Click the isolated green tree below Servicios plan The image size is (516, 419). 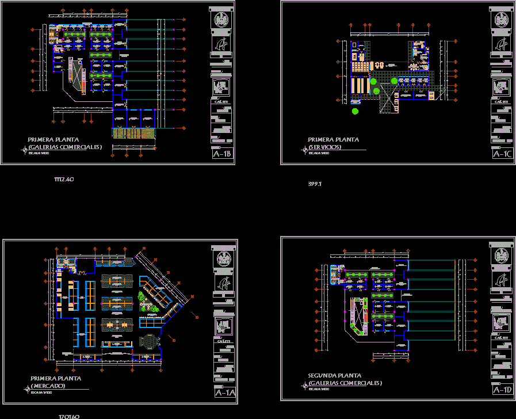pos(355,111)
